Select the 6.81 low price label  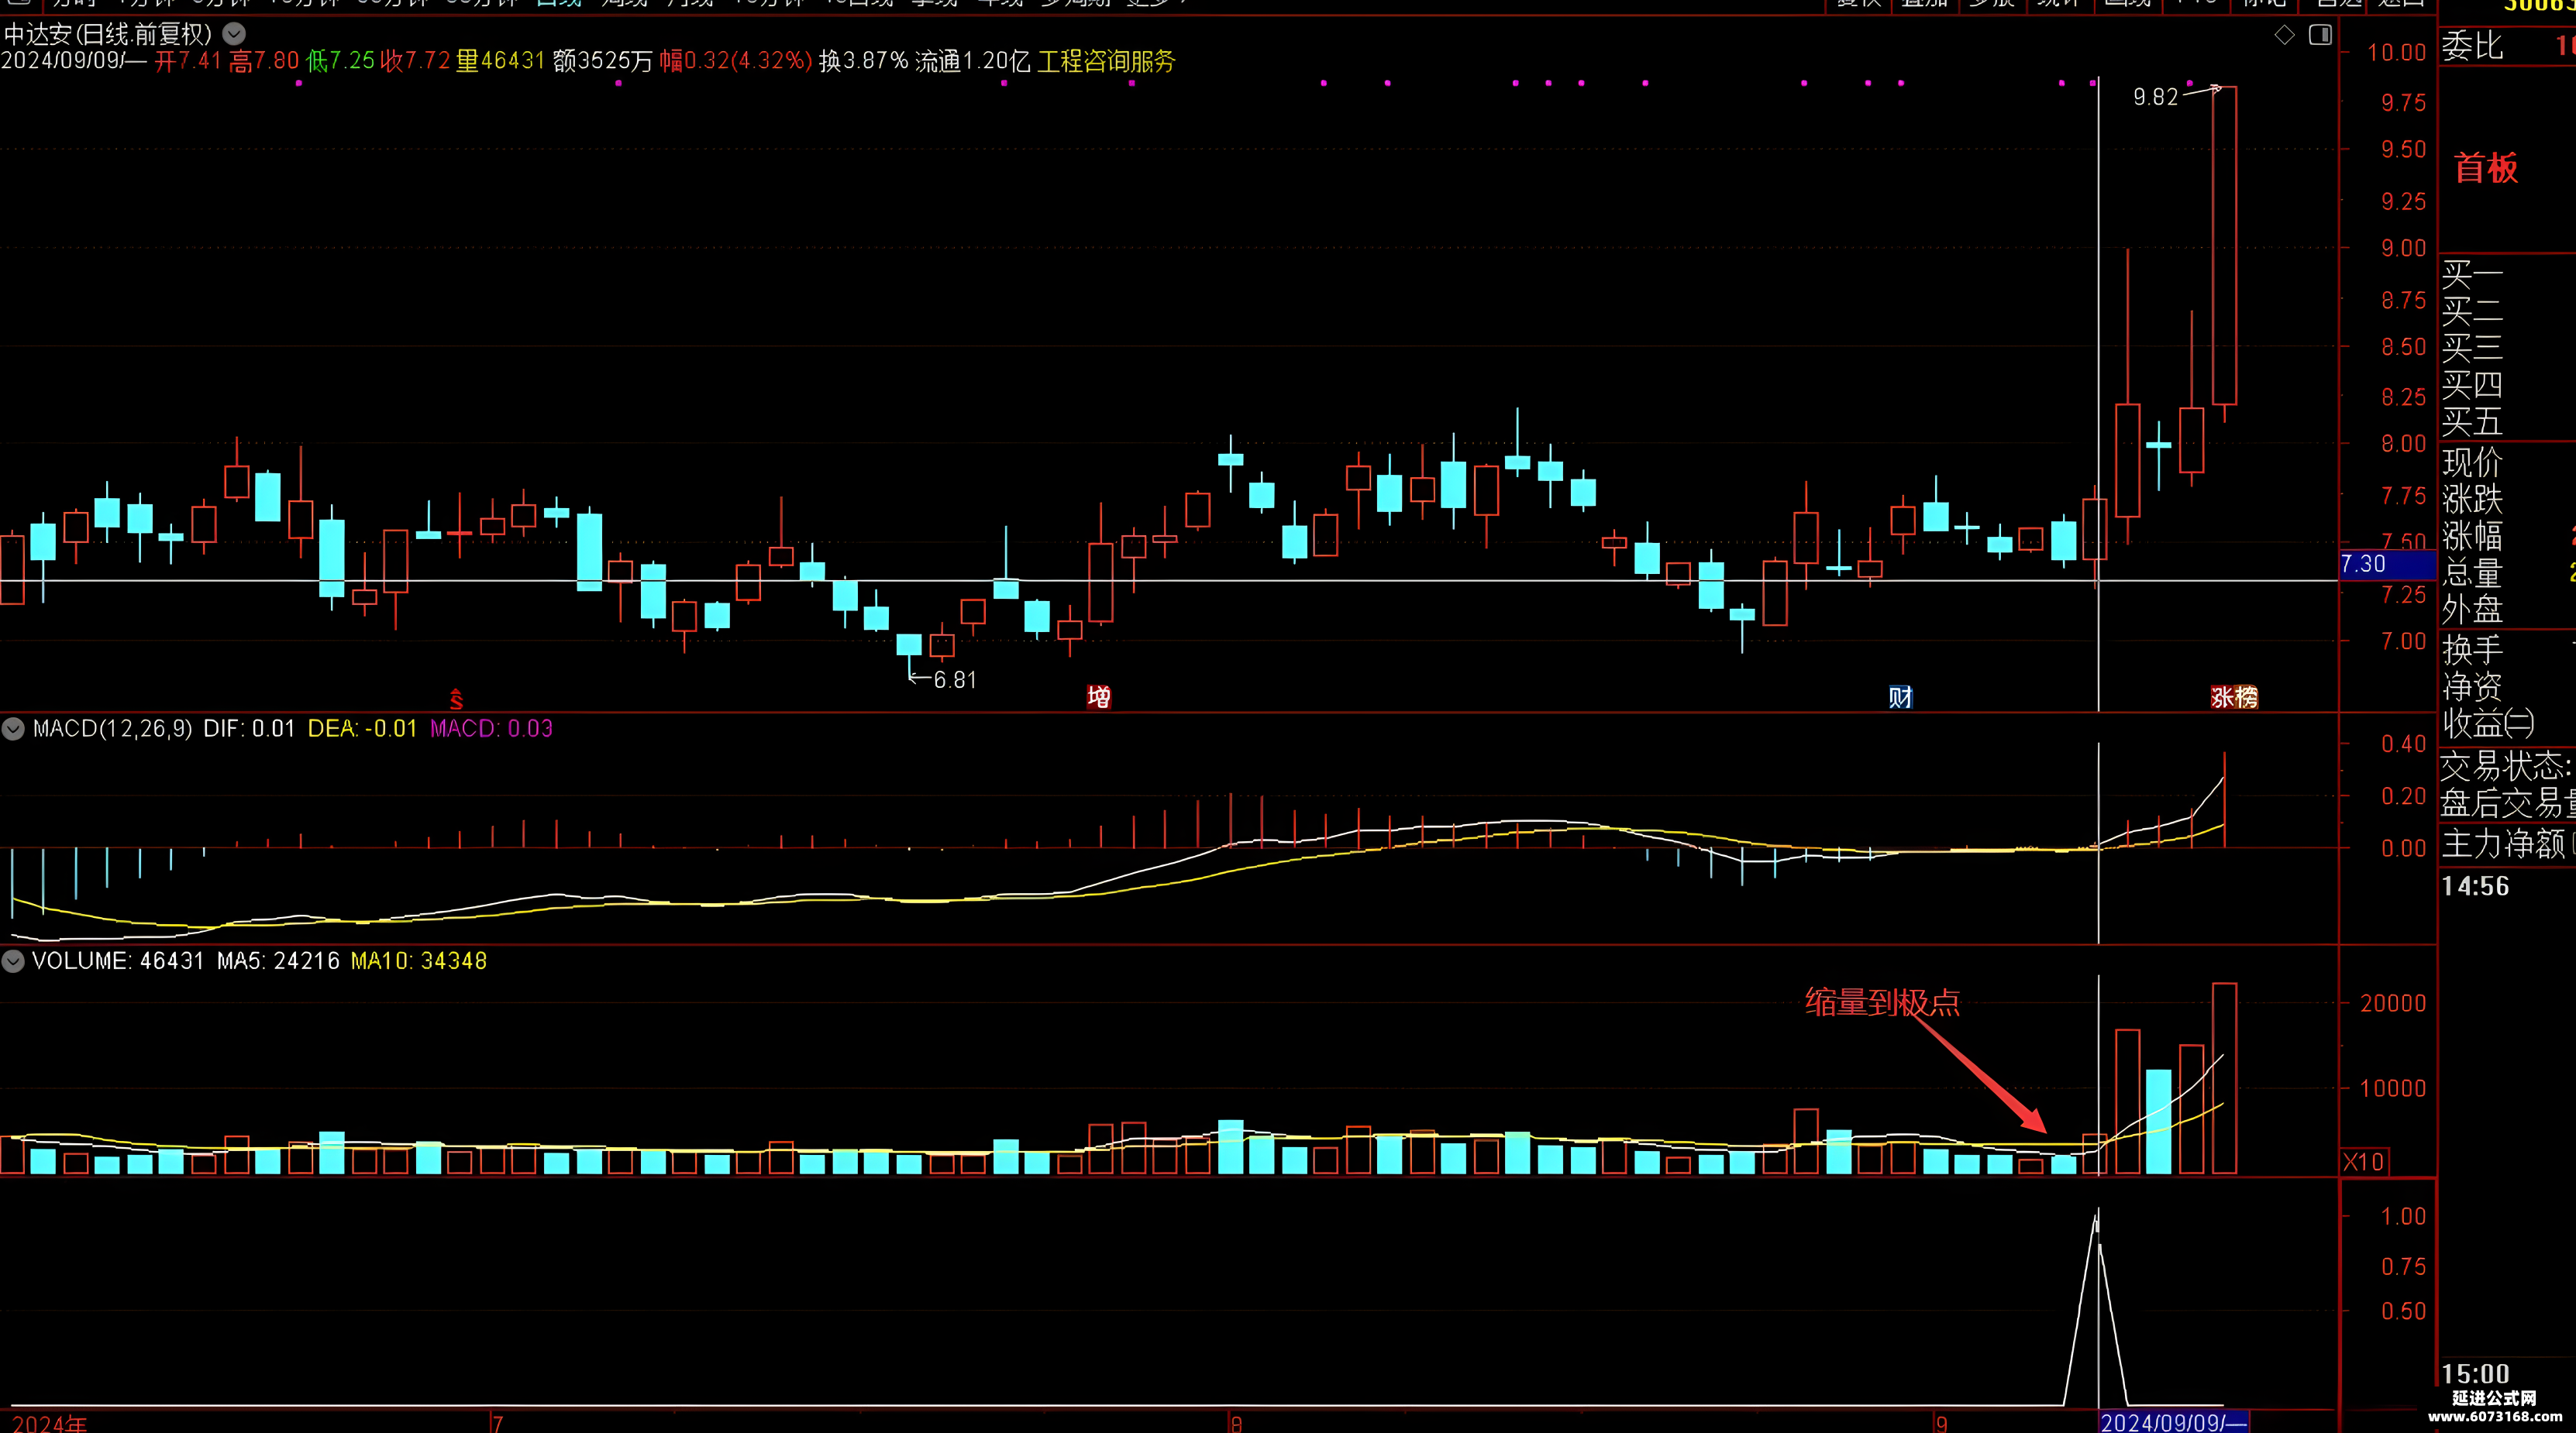954,681
